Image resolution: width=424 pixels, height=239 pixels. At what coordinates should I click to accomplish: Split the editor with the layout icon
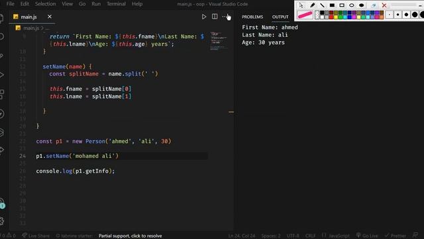215,17
